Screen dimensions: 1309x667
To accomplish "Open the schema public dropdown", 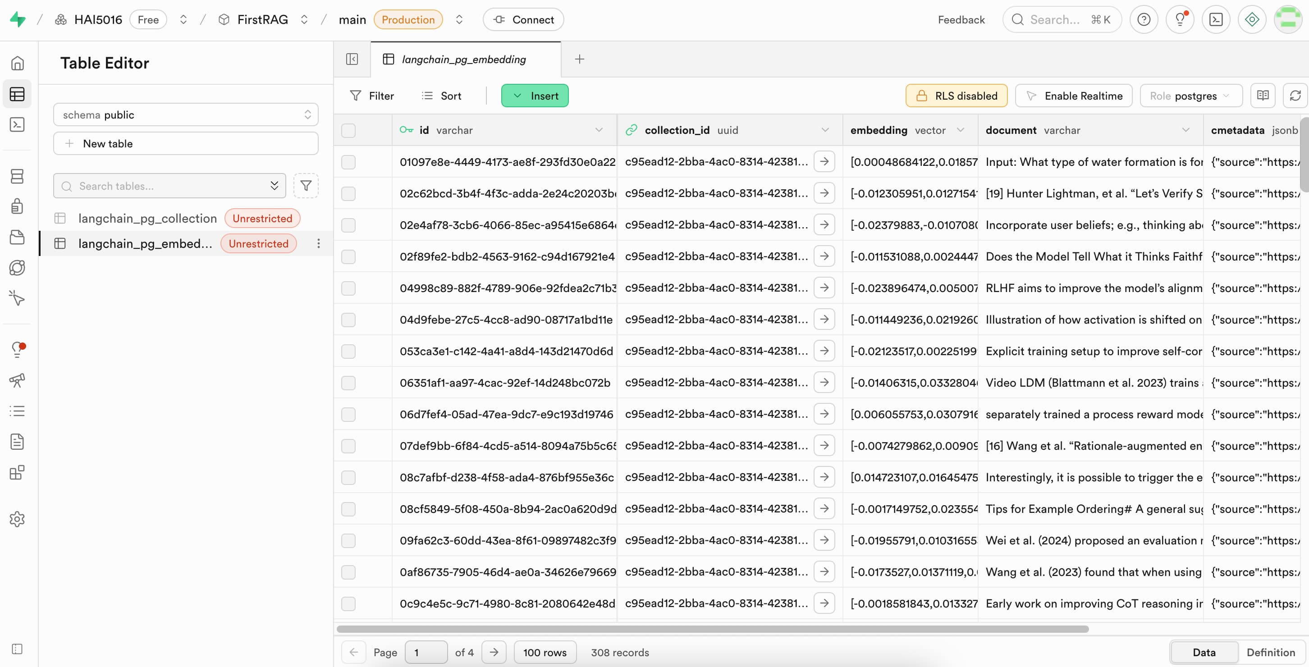I will click(185, 115).
